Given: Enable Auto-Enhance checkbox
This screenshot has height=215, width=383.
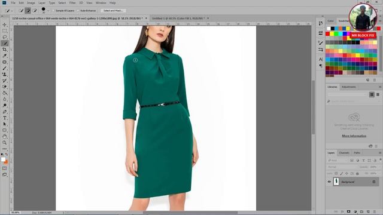Looking at the screenshot, I should point(78,11).
